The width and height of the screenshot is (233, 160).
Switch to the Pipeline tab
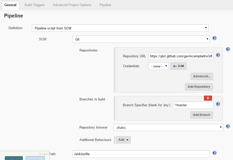105,5
